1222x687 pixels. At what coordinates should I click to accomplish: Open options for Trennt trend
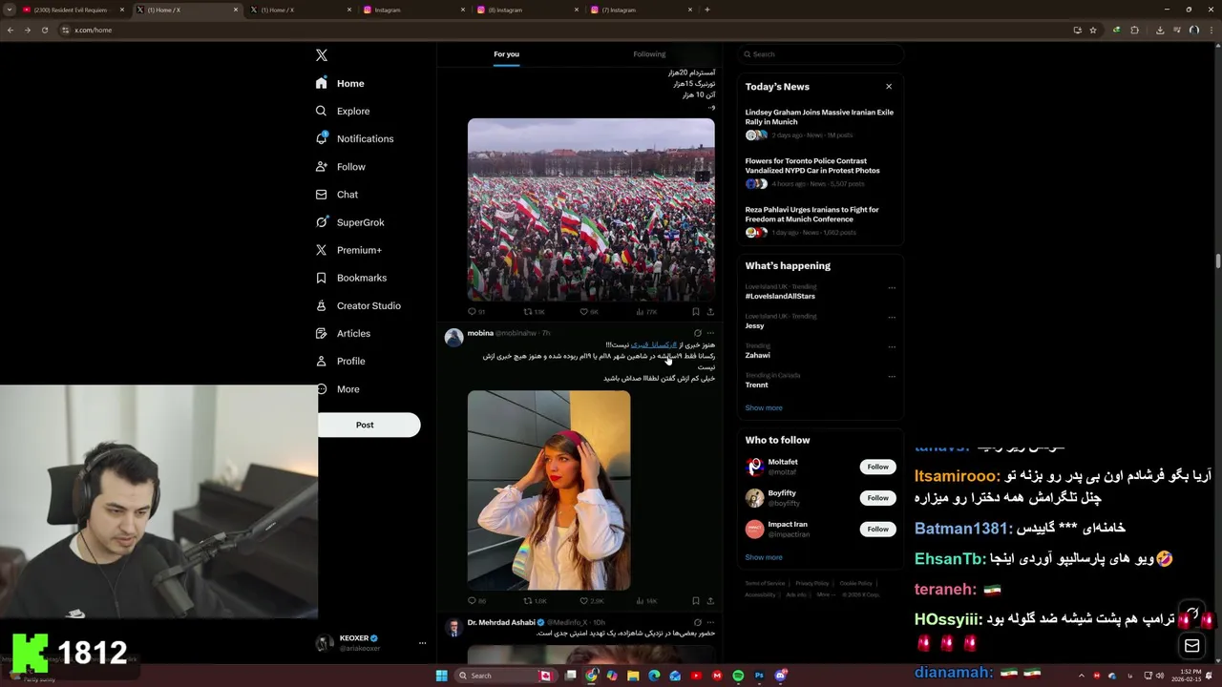tap(892, 376)
